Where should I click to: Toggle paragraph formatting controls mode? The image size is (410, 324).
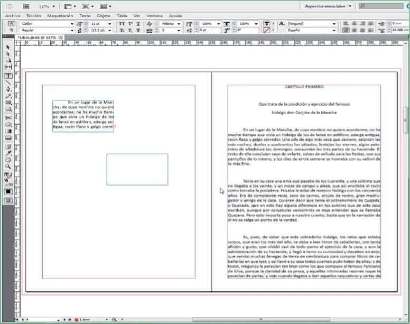pos(11,30)
